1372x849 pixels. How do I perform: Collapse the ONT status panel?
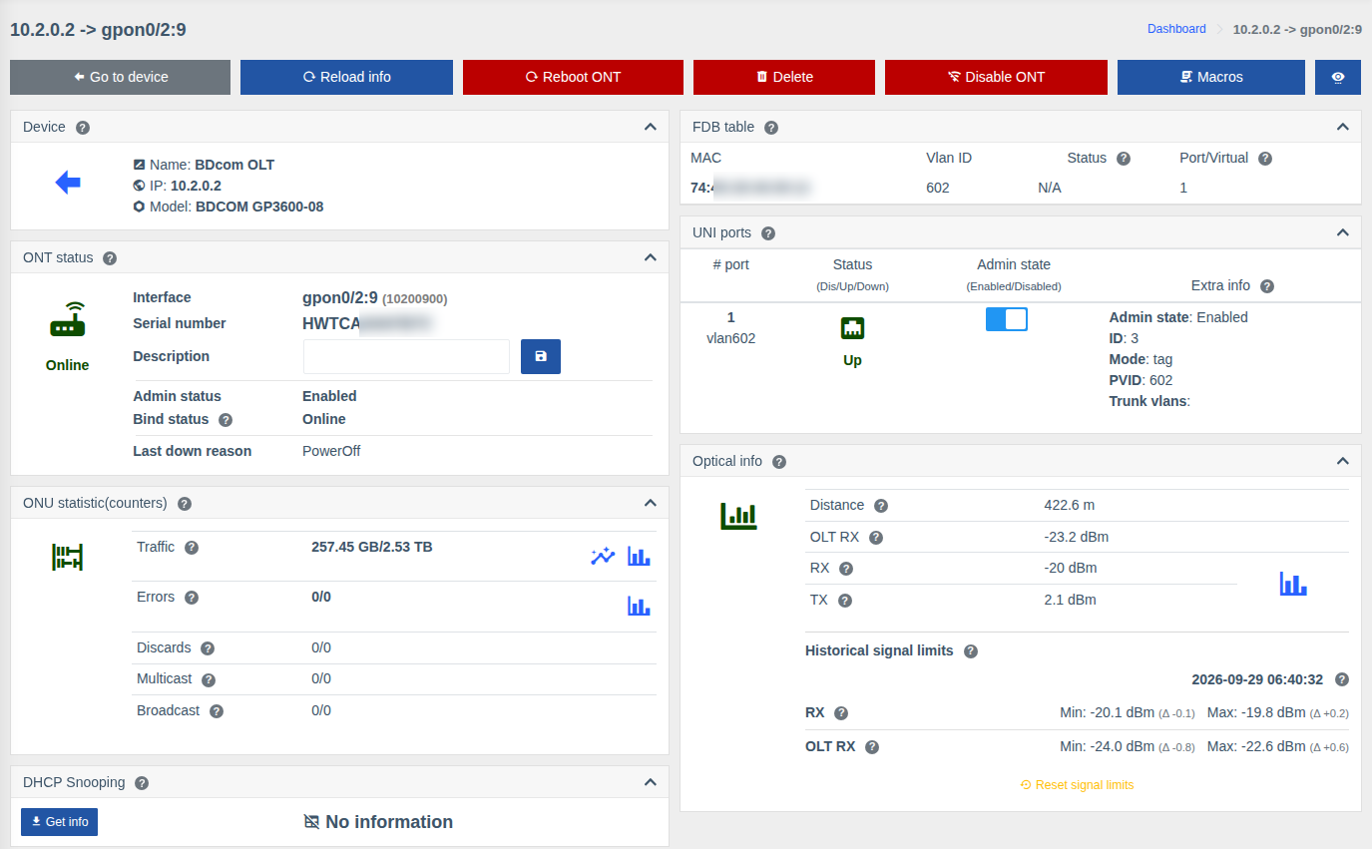[650, 257]
